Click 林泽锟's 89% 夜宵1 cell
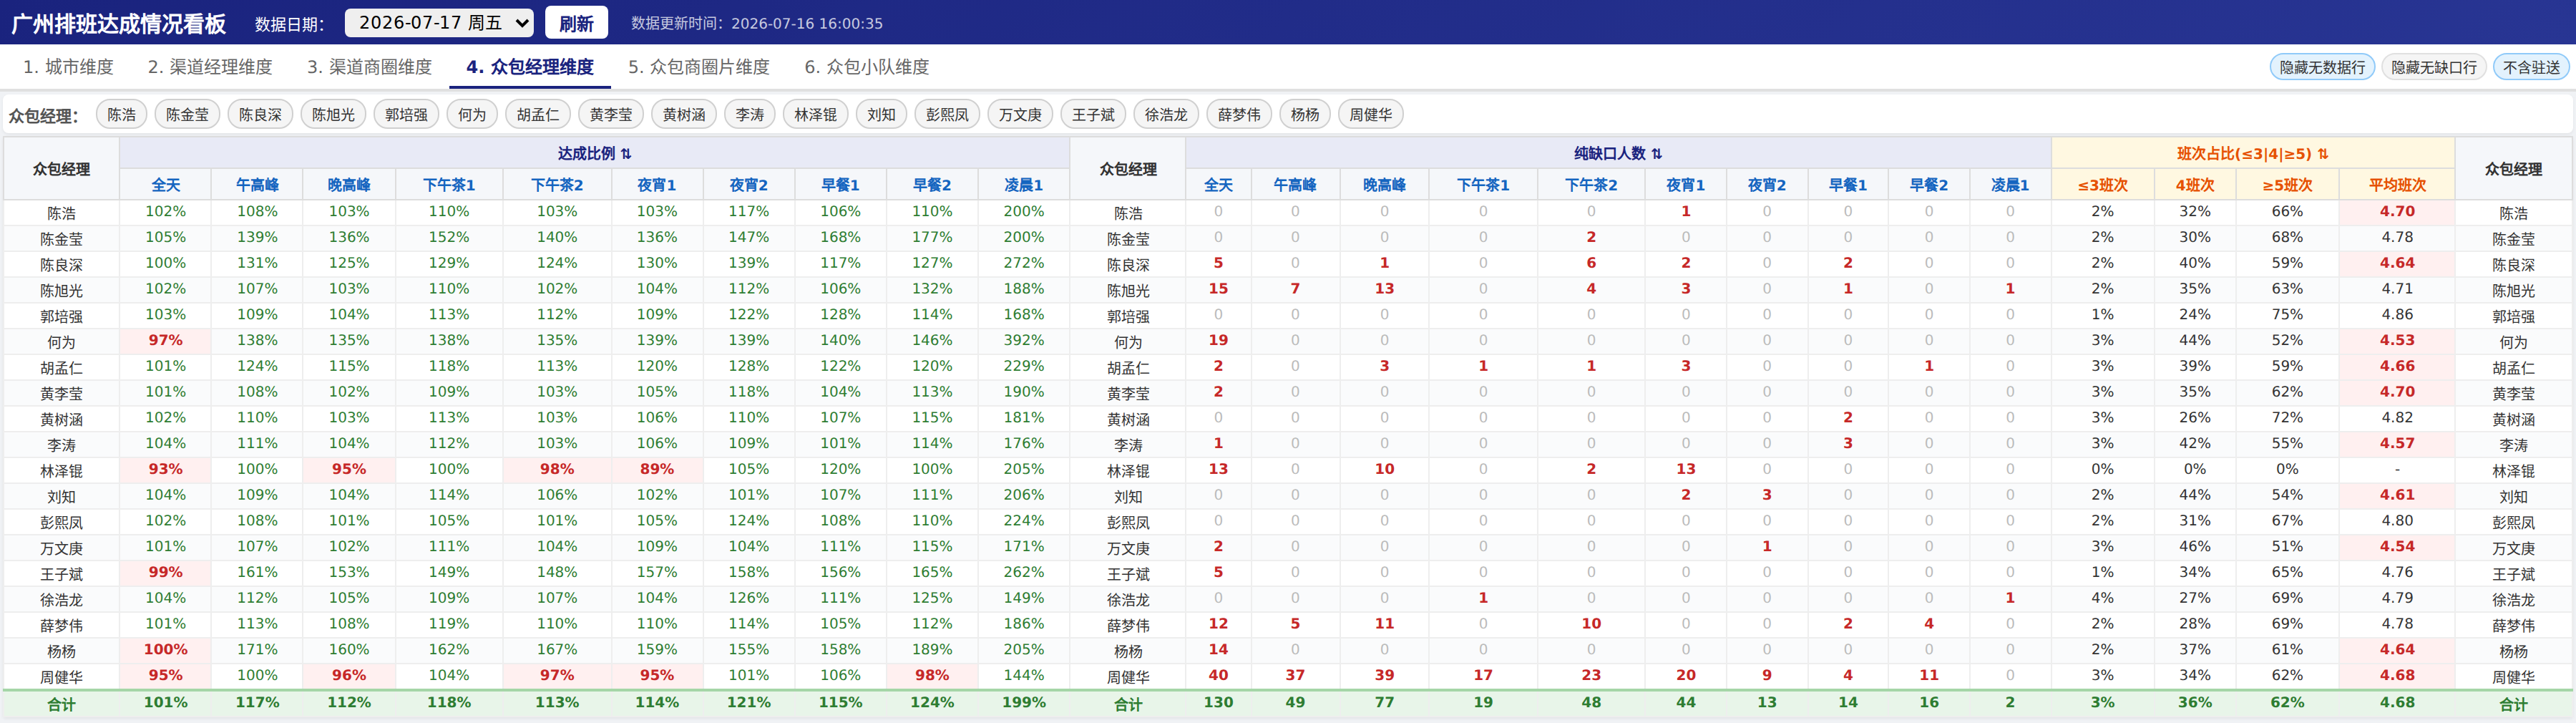This screenshot has height=723, width=2576. click(x=657, y=469)
